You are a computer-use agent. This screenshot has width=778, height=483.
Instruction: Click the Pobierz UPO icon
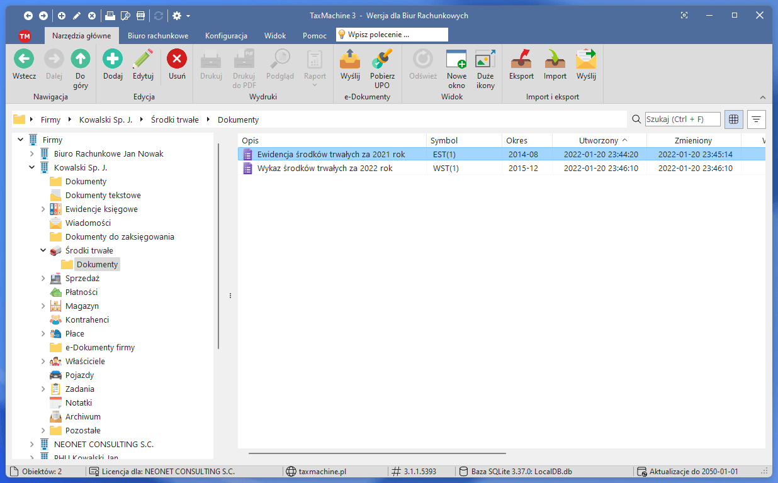(382, 60)
